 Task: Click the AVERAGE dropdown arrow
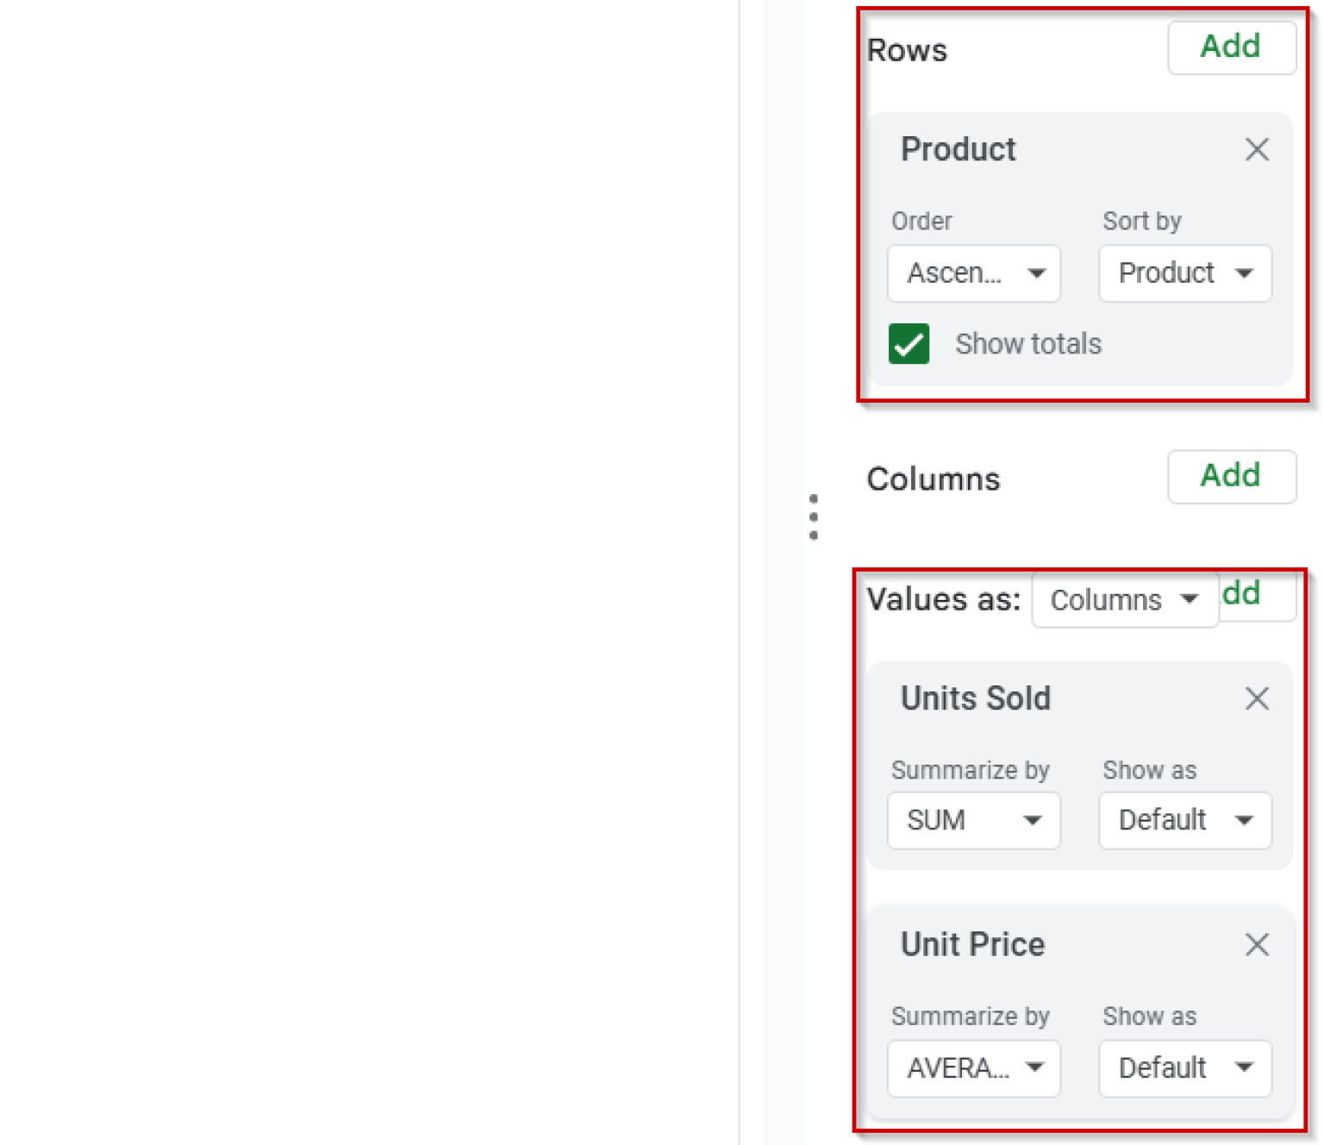[x=1034, y=1068]
